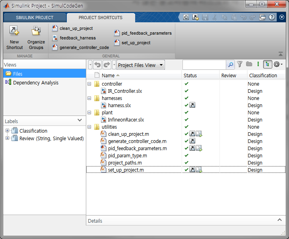
Task: Click the new shortcut icon in the quick access toolbar
Action: click(195, 18)
